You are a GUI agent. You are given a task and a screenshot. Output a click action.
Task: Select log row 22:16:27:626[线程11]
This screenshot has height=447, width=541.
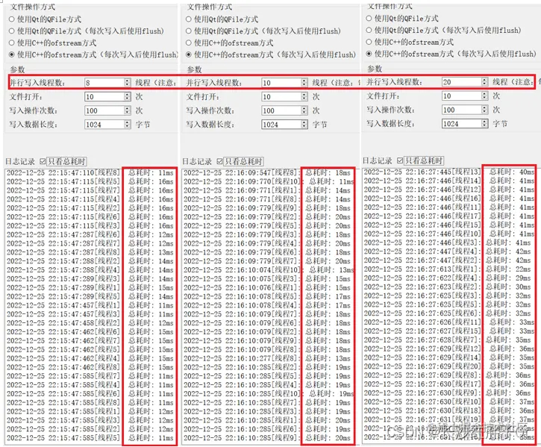[449, 322]
